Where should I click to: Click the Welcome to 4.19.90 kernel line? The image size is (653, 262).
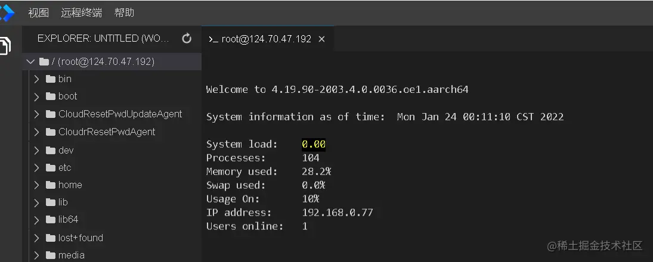338,89
